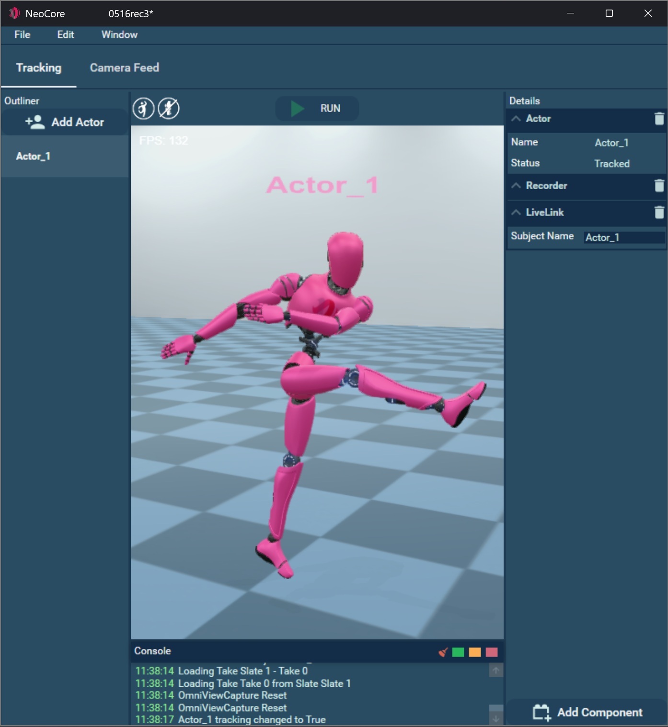Click Add Actor in the Outliner
The height and width of the screenshot is (727, 668).
65,123
